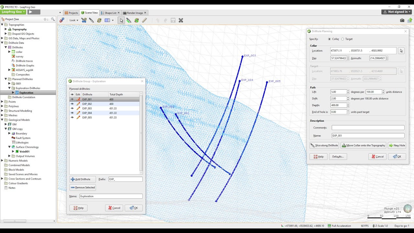Expand the GIS Data, Maps and Photos folder

pos(2,38)
